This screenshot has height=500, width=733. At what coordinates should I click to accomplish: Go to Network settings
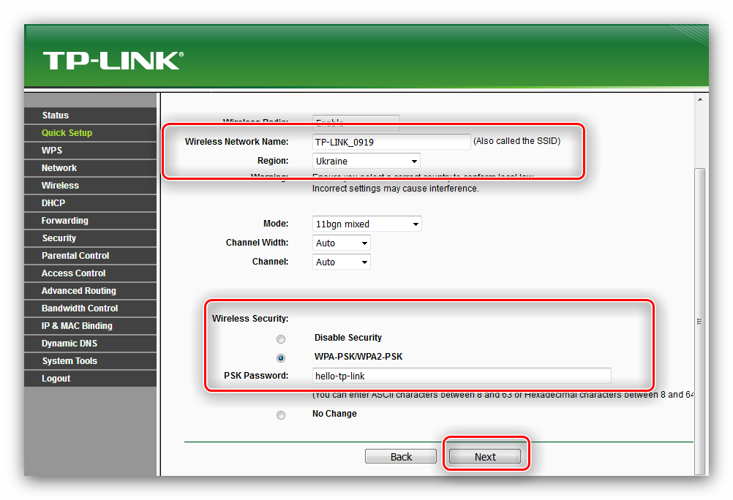point(90,167)
